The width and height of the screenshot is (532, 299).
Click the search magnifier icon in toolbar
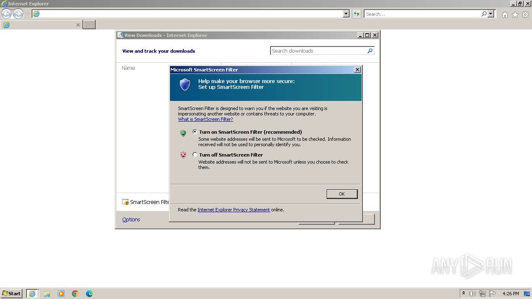coord(484,14)
